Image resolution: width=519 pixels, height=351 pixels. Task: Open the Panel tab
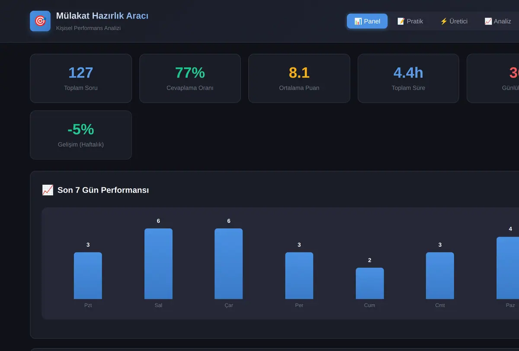tap(367, 21)
